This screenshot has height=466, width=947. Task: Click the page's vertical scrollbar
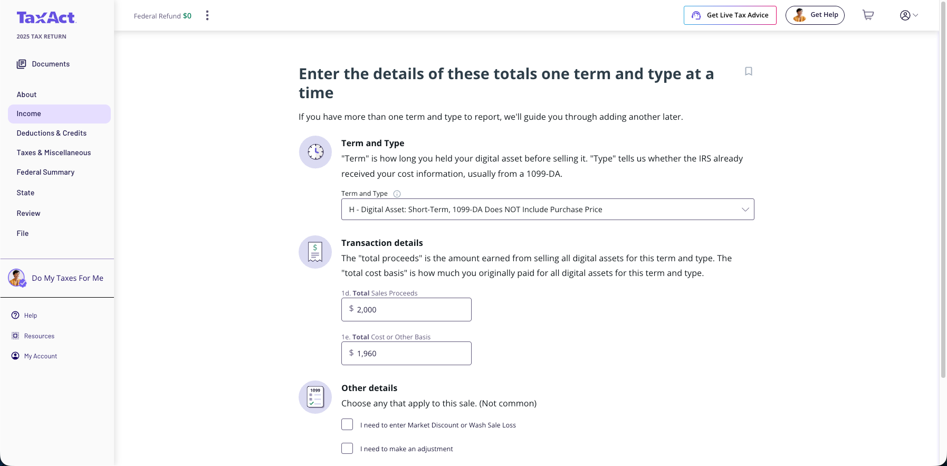tap(943, 211)
